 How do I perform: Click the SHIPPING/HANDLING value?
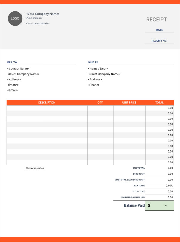[x=170, y=197]
